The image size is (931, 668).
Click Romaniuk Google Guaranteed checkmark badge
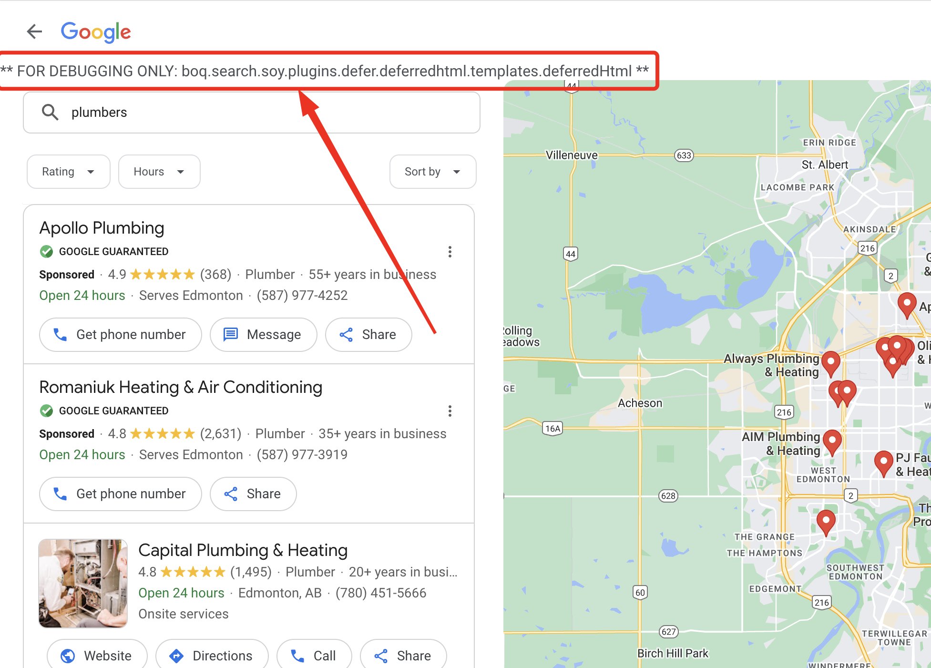click(46, 411)
